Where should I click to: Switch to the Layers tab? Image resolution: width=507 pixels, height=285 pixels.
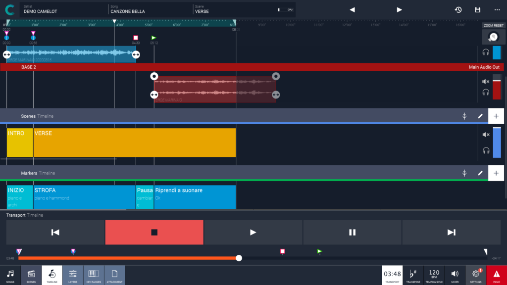point(73,275)
